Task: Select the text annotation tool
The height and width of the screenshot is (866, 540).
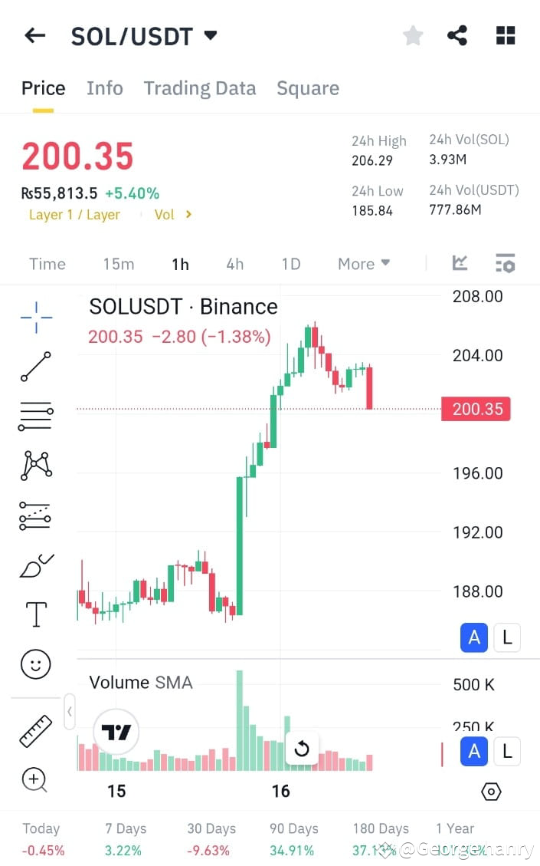Action: click(35, 614)
